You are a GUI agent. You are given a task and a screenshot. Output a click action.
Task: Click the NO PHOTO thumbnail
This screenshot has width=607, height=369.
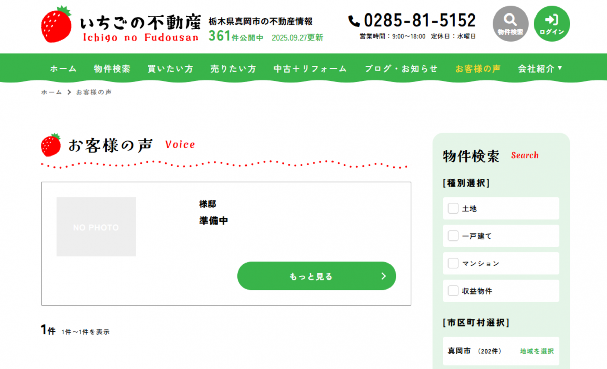96,227
